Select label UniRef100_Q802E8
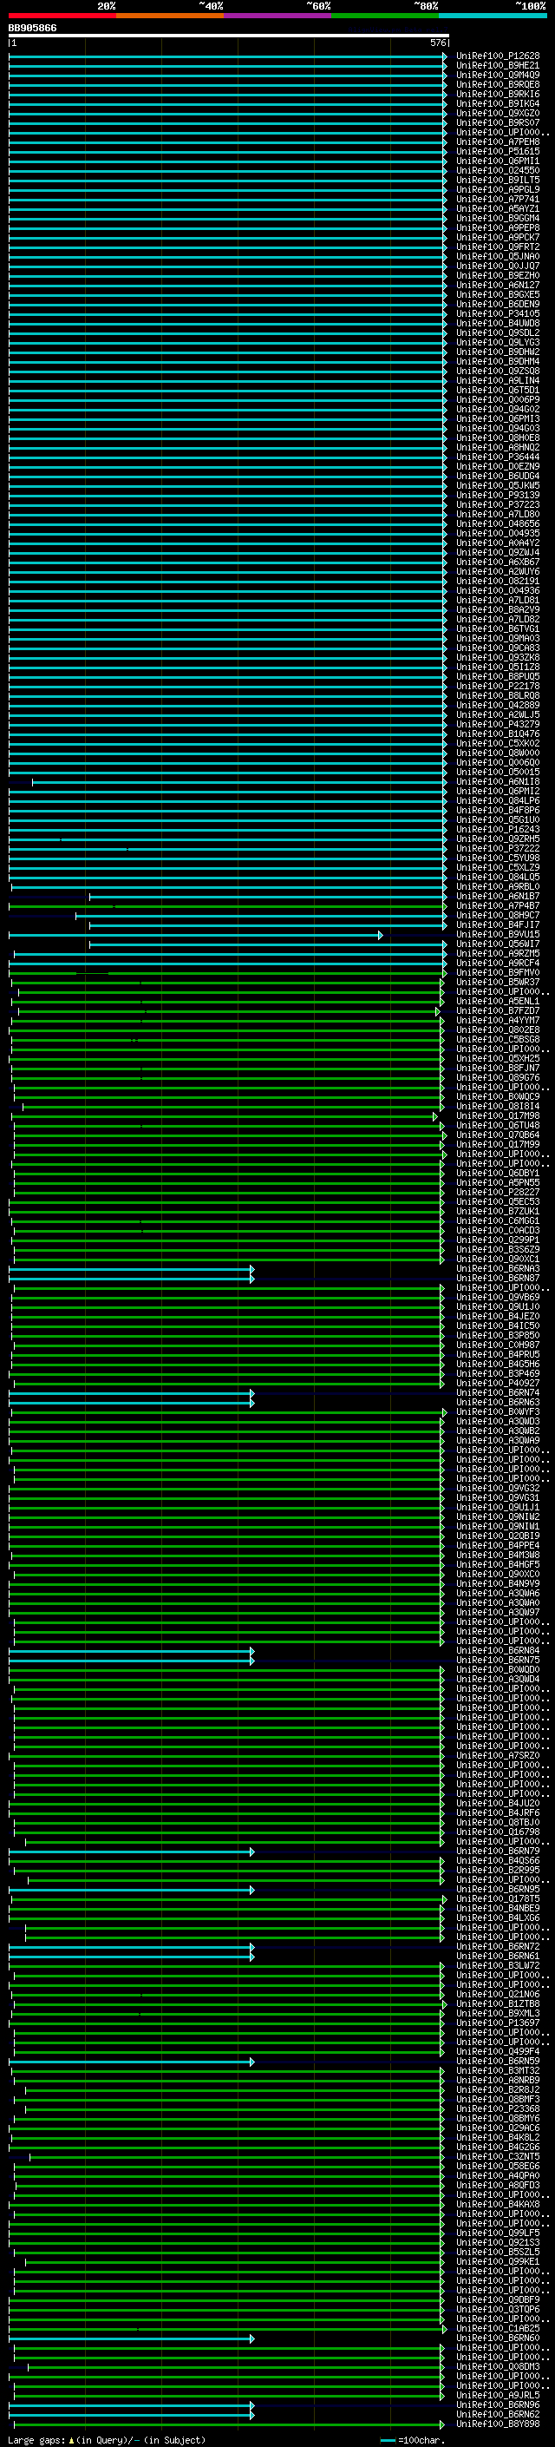Screen dimensions: 555x2447 point(498,1030)
